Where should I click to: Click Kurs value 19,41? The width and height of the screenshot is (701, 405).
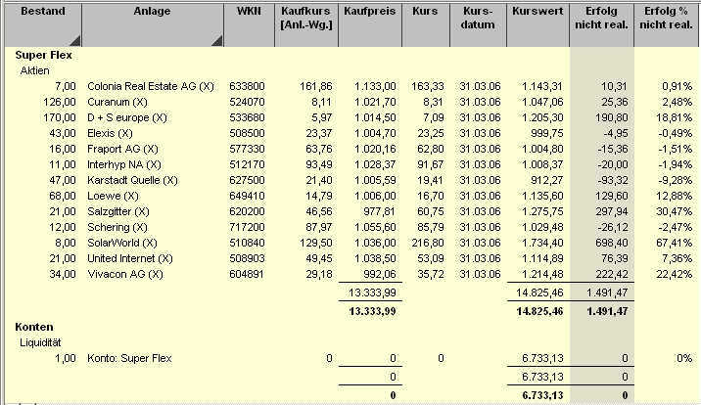pos(431,180)
